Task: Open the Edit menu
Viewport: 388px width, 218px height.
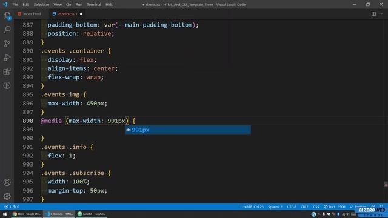Action: point(25,4)
